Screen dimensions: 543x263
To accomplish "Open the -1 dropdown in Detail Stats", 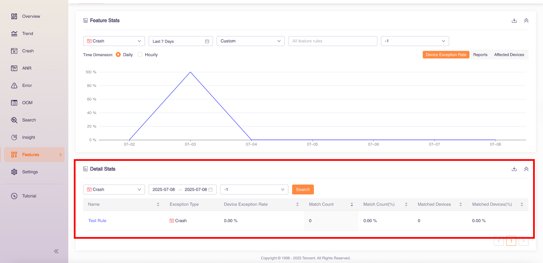I will click(x=254, y=189).
